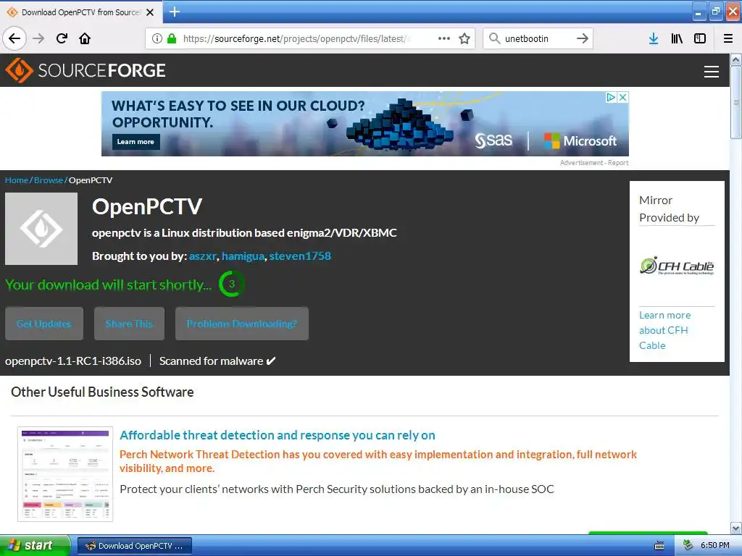Click the AdChoices icon on banner
The width and height of the screenshot is (742, 556).
coord(611,97)
